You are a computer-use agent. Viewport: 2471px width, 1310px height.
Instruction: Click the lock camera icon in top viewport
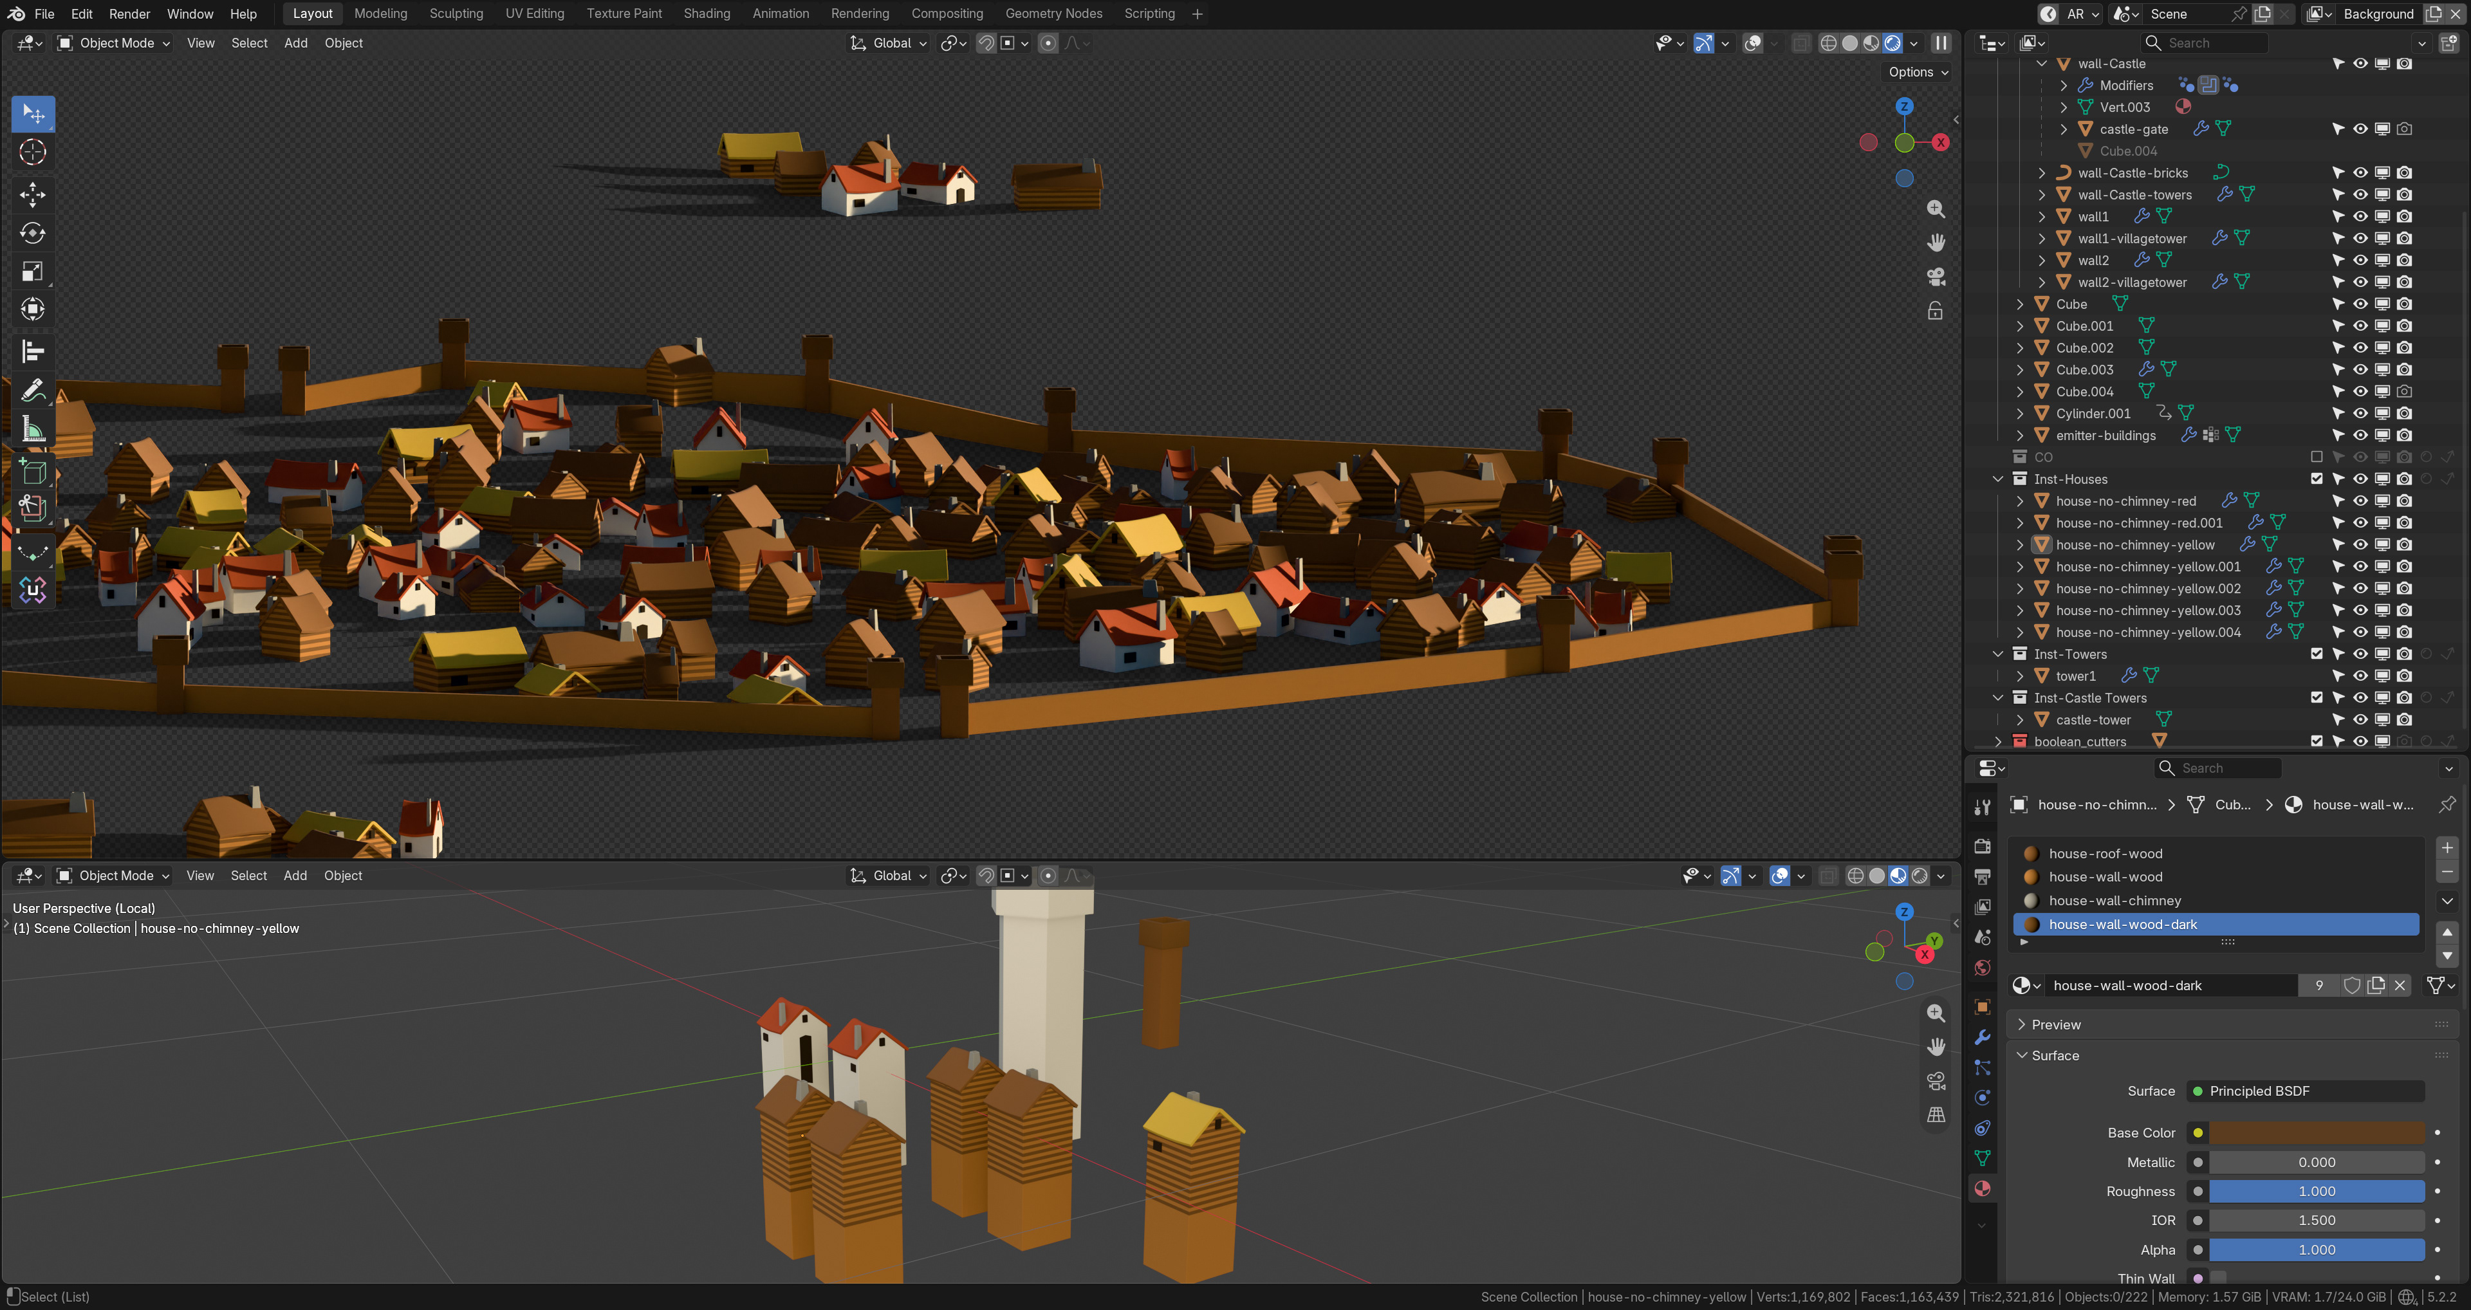coord(1936,311)
